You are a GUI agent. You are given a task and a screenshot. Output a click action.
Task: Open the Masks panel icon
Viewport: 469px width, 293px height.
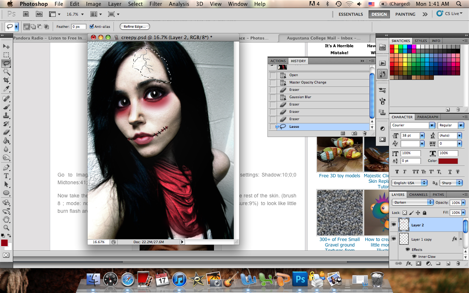click(x=382, y=139)
